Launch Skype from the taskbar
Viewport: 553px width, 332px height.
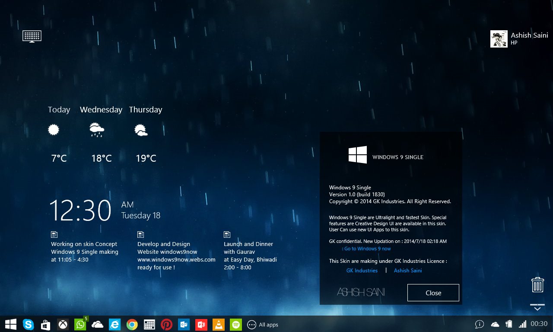click(28, 324)
